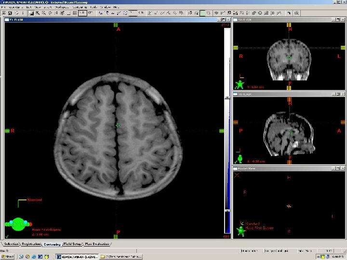Click the yellow marker above 'H' in coronal view

coord(289,25)
